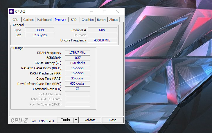212x133 pixels.
Task: Click the empty DRAM Idle Timer field
Action: (77, 94)
